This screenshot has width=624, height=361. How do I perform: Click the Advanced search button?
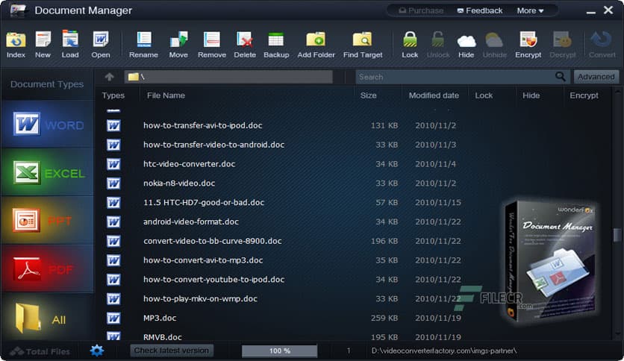596,77
